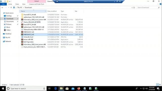Screen dimensions: 162x91
Task: Click the New folder quick access icon
Action: (8, 2)
